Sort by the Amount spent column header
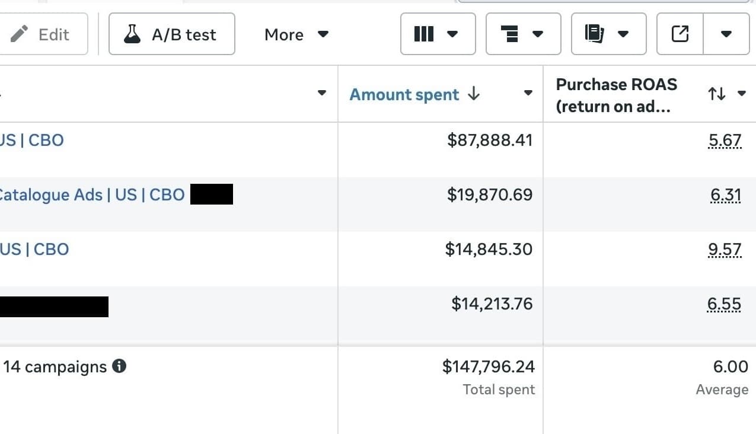This screenshot has height=434, width=756. click(404, 95)
